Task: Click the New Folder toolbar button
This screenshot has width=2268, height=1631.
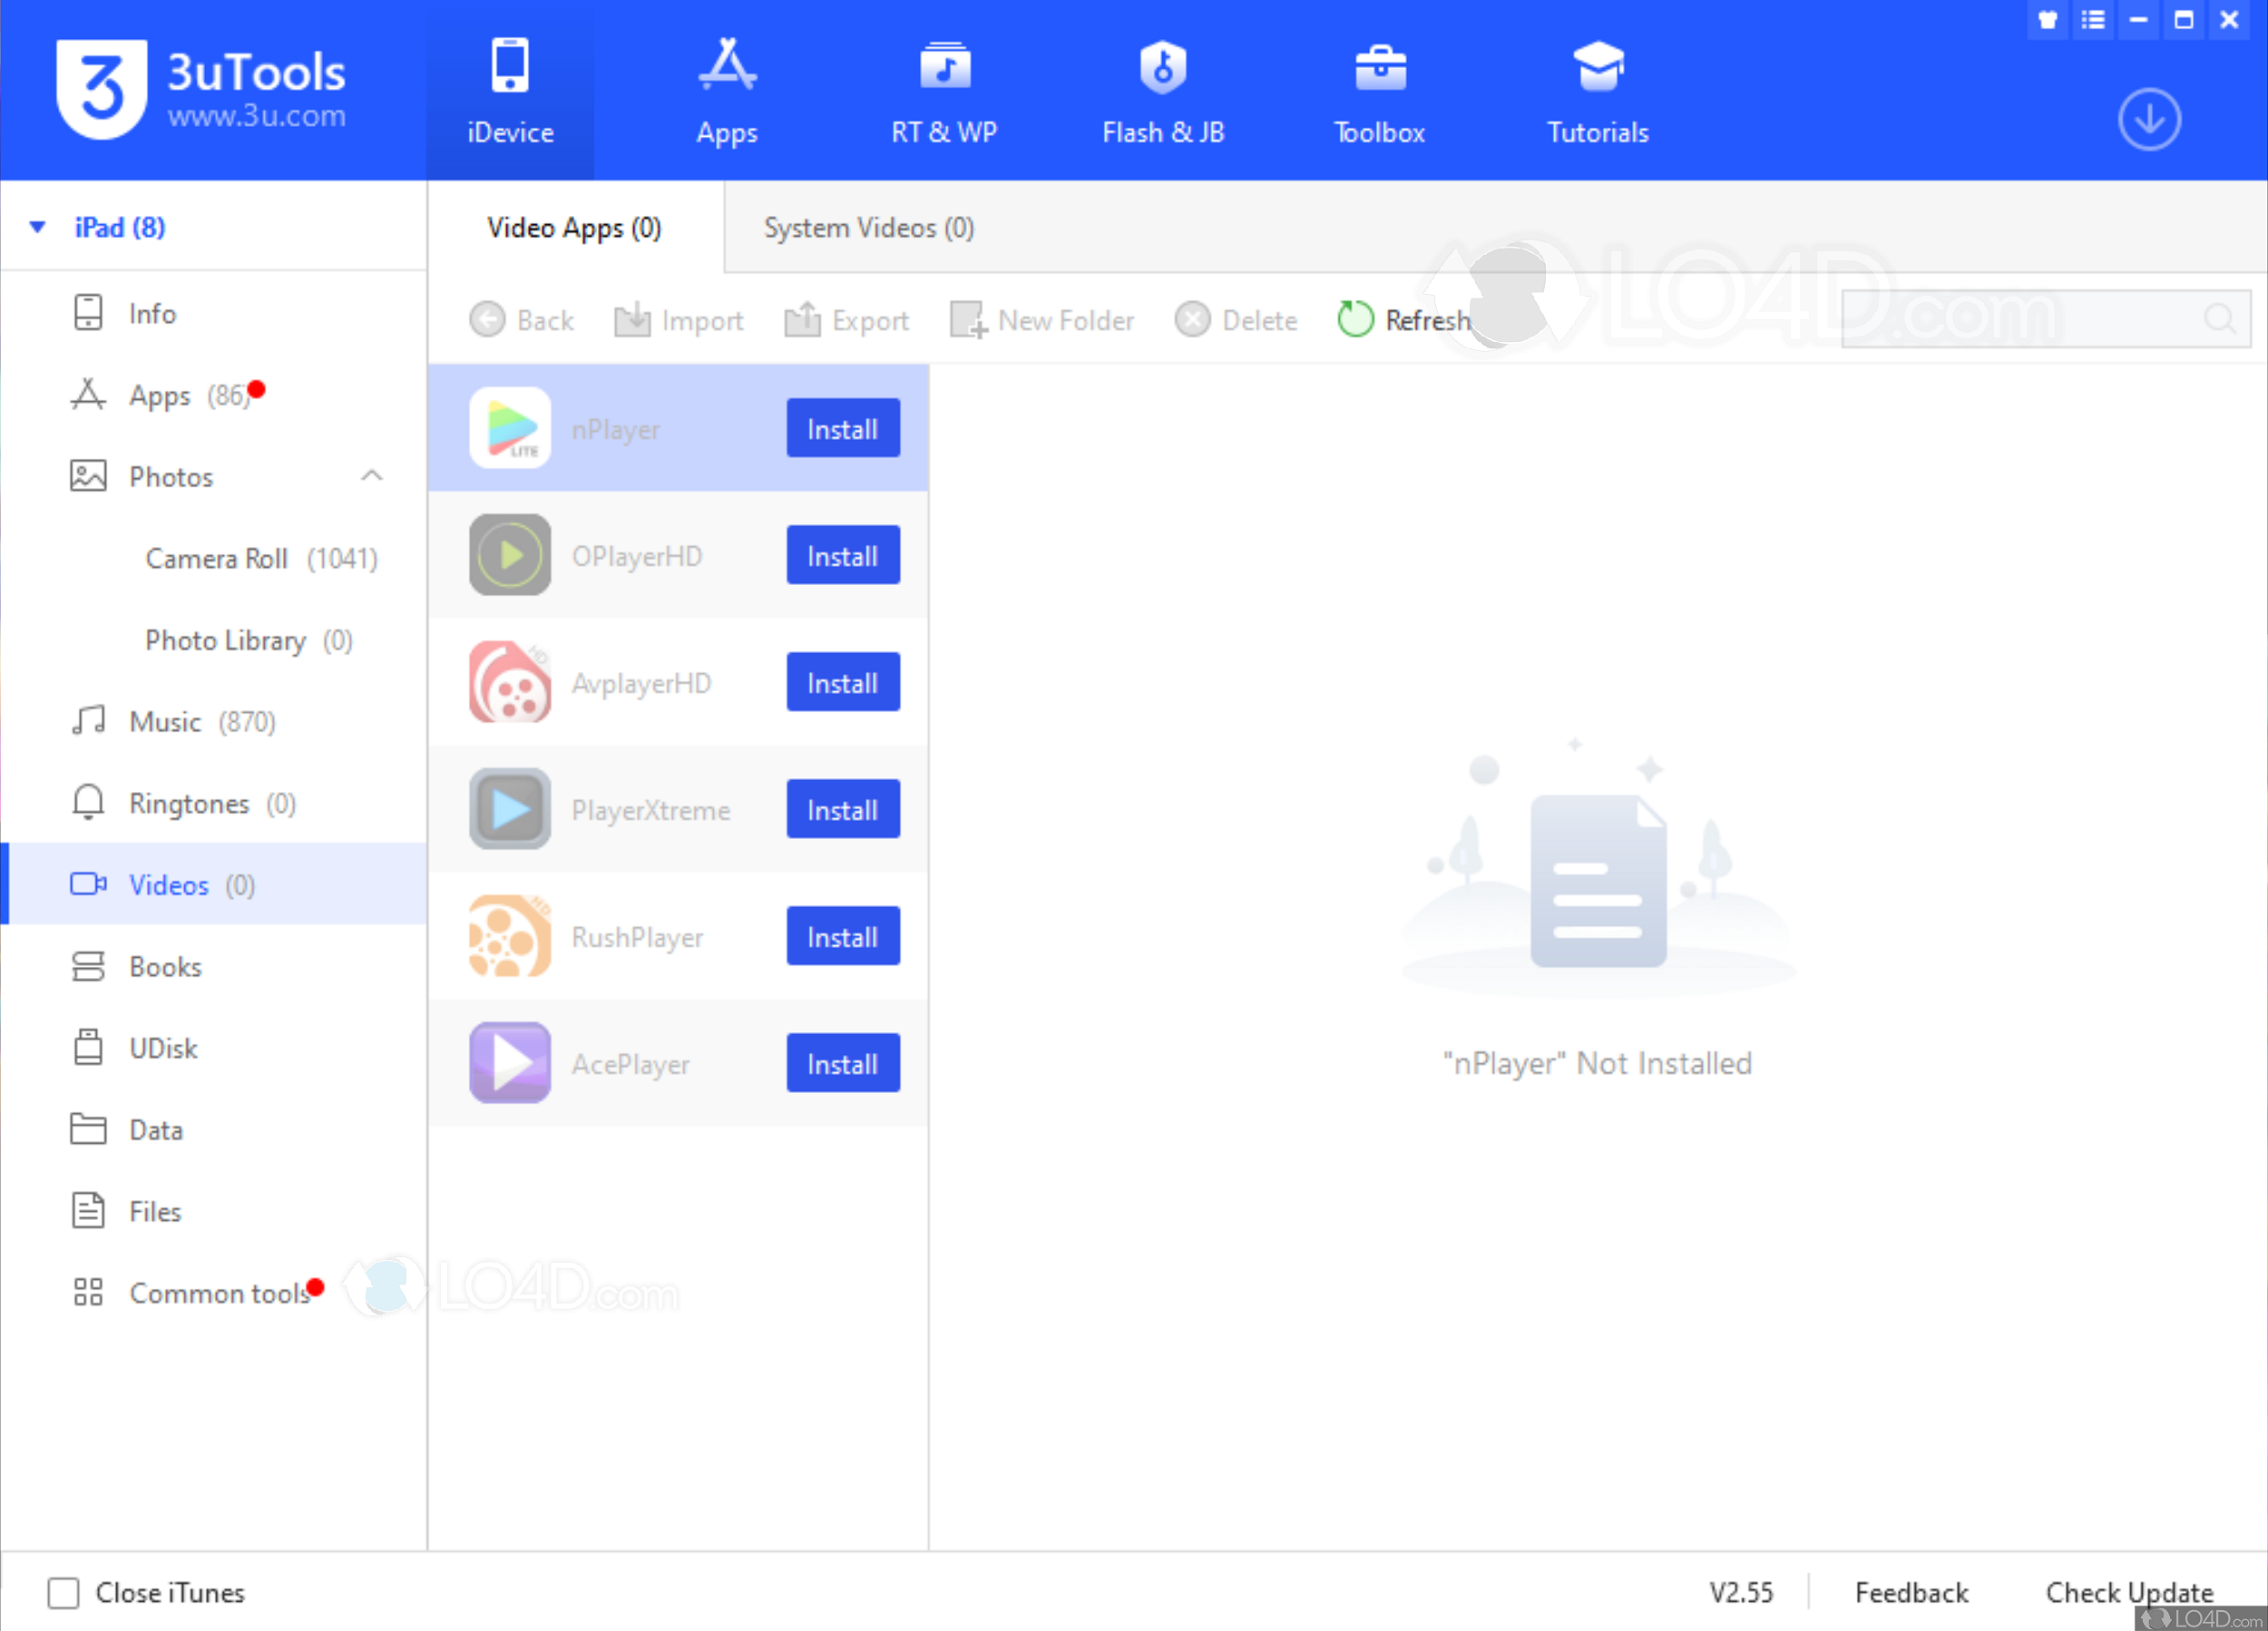Action: [x=1042, y=320]
